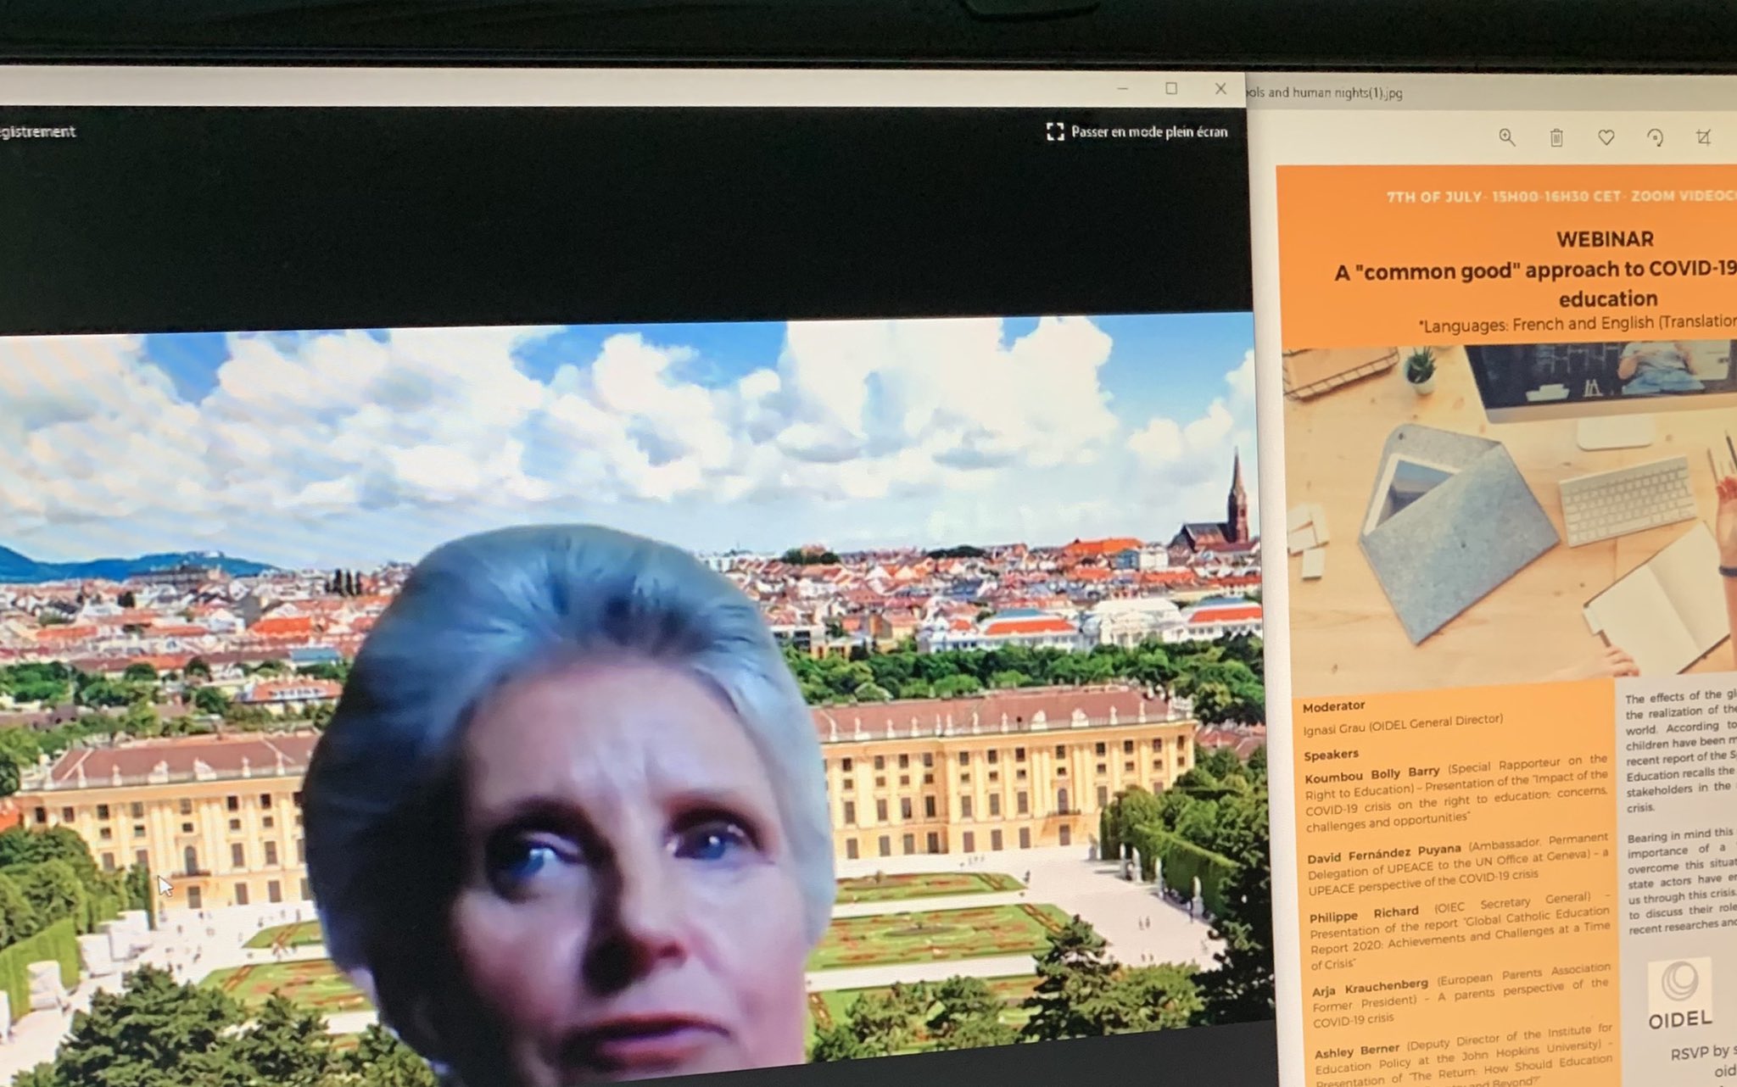Click the desk photo in the flyer
The height and width of the screenshot is (1087, 1737).
point(1510,513)
